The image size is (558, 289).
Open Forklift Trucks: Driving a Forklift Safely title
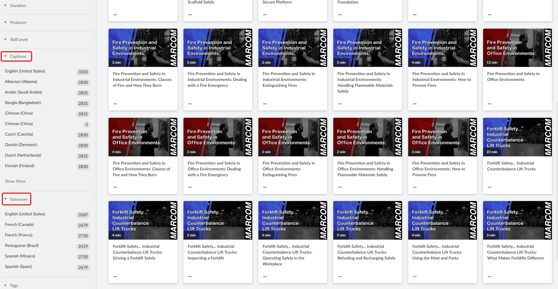tap(138, 252)
